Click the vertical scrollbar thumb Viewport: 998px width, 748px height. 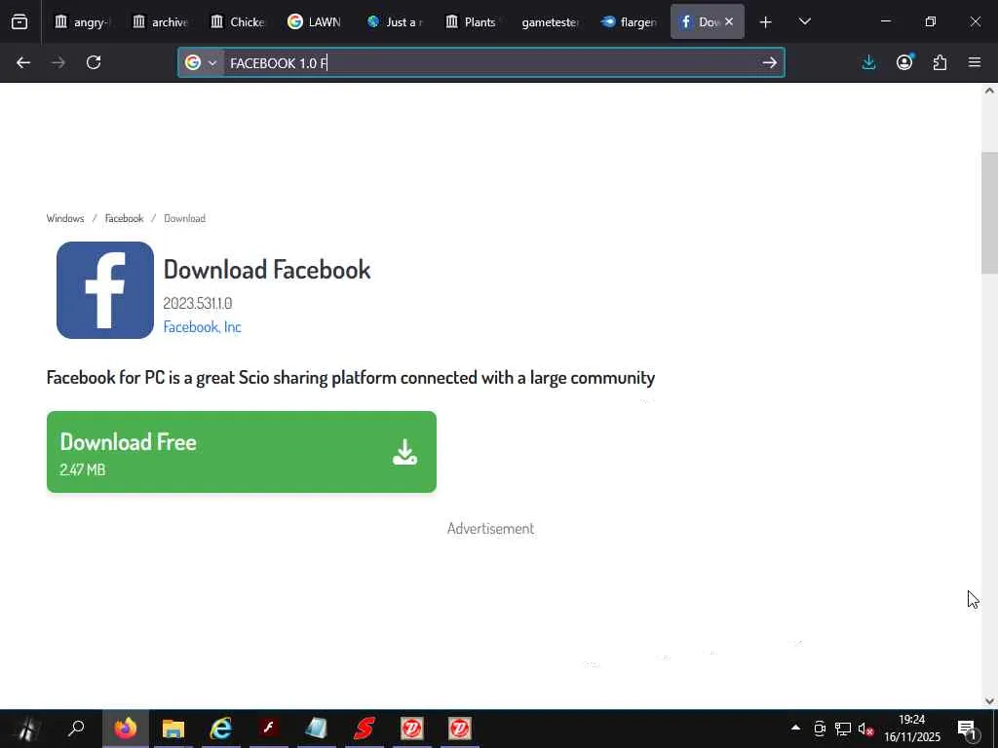[989, 213]
